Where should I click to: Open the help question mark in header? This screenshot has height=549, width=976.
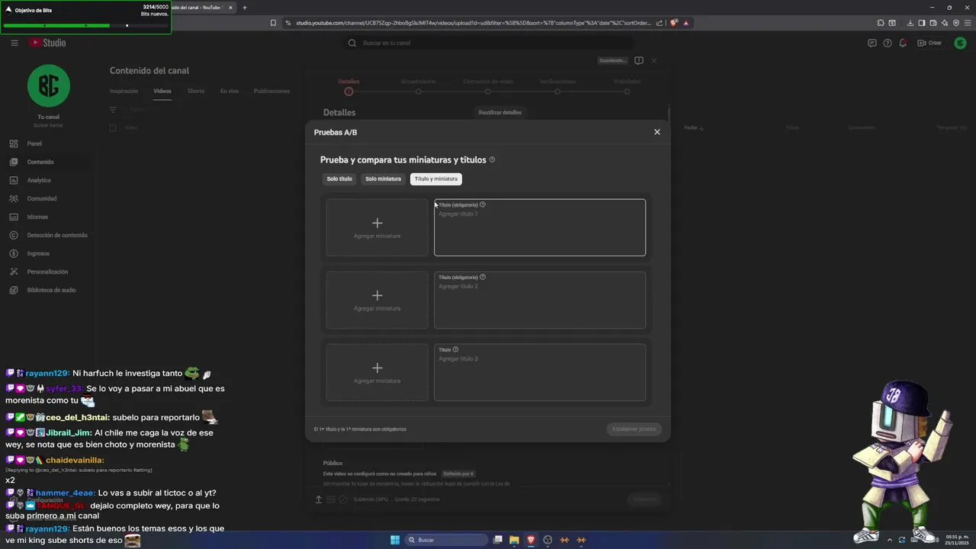(888, 43)
